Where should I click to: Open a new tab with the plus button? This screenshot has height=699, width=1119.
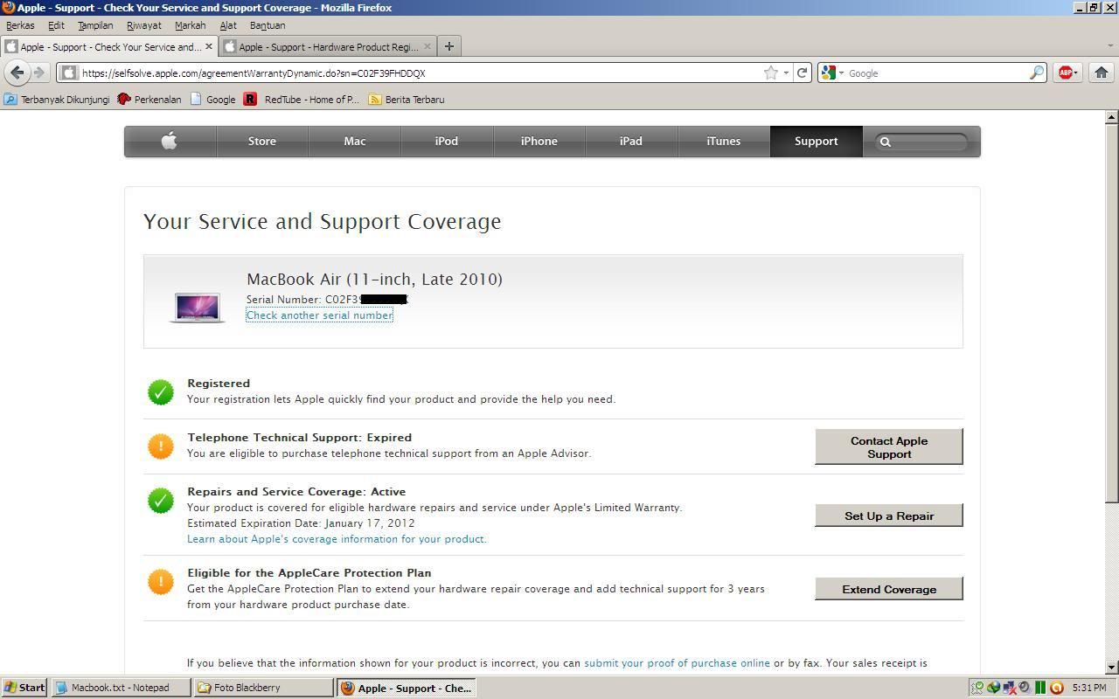point(448,46)
